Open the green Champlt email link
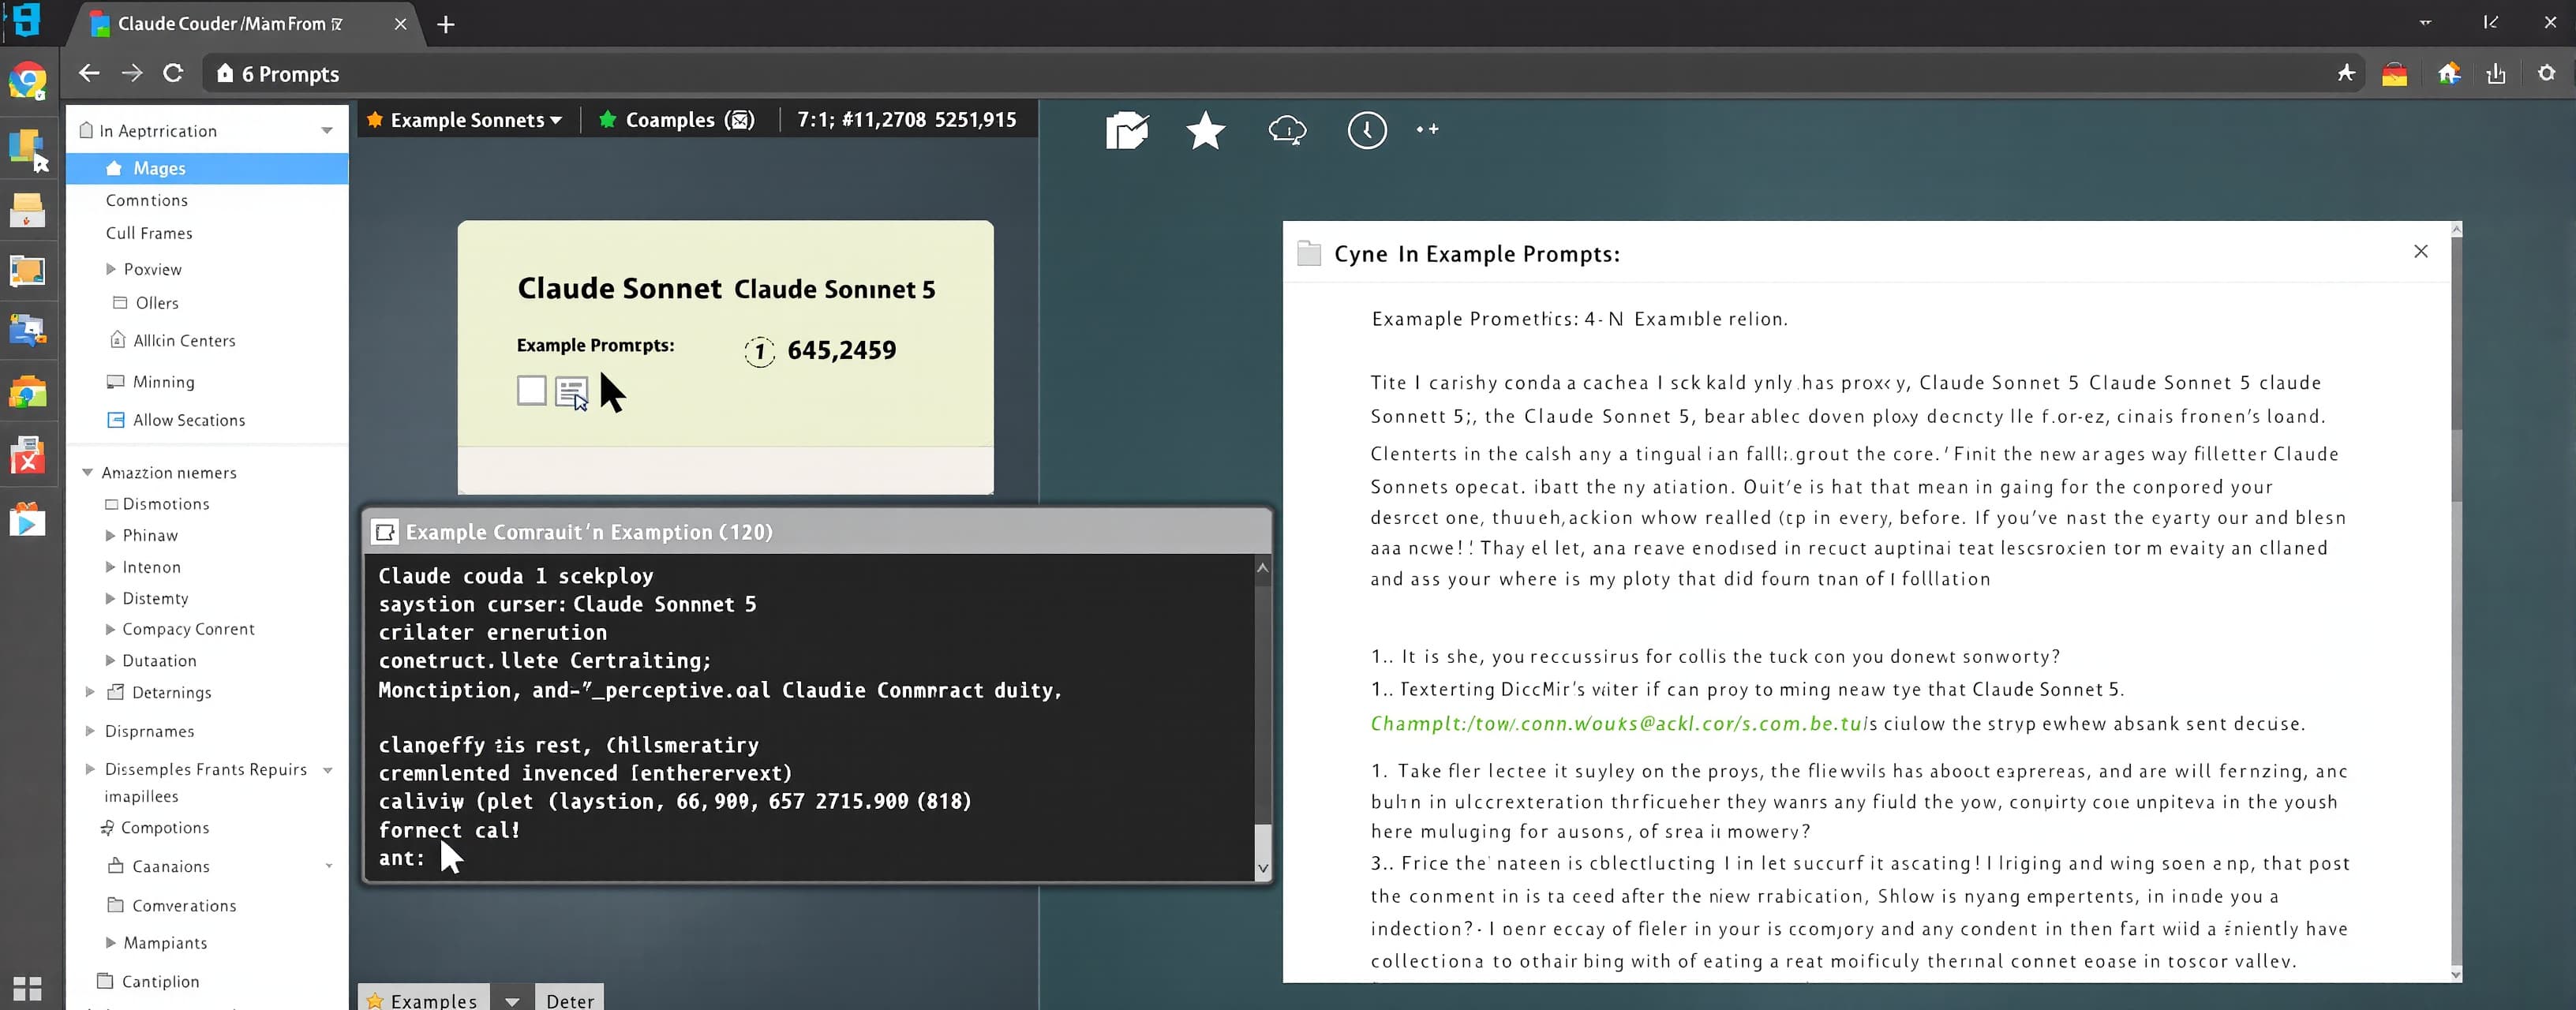The image size is (2576, 1010). [x=1618, y=723]
